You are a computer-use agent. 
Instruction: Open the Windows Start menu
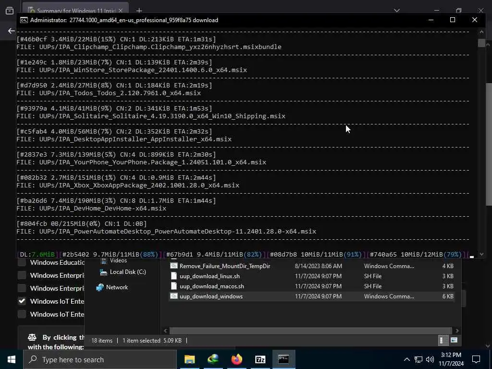(x=12, y=359)
